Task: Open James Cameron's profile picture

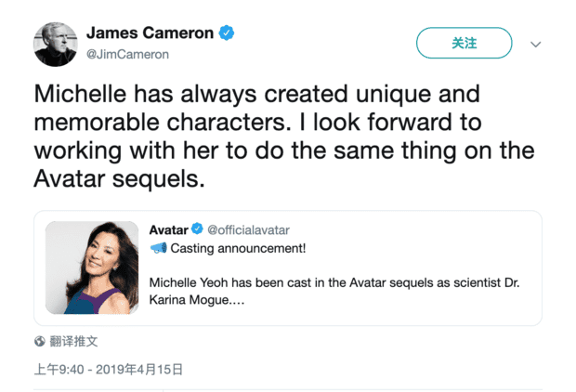Action: coord(55,43)
